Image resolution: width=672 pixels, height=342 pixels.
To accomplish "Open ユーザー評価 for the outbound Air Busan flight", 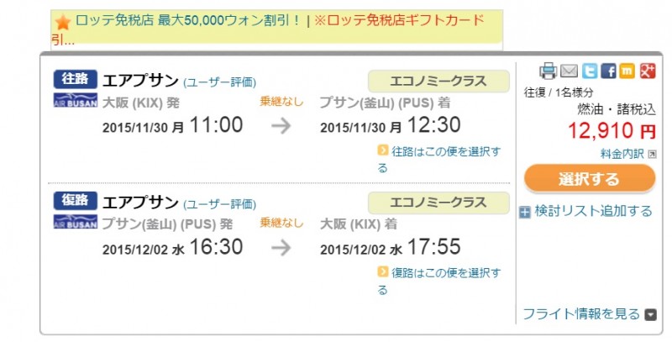I will pyautogui.click(x=219, y=82).
